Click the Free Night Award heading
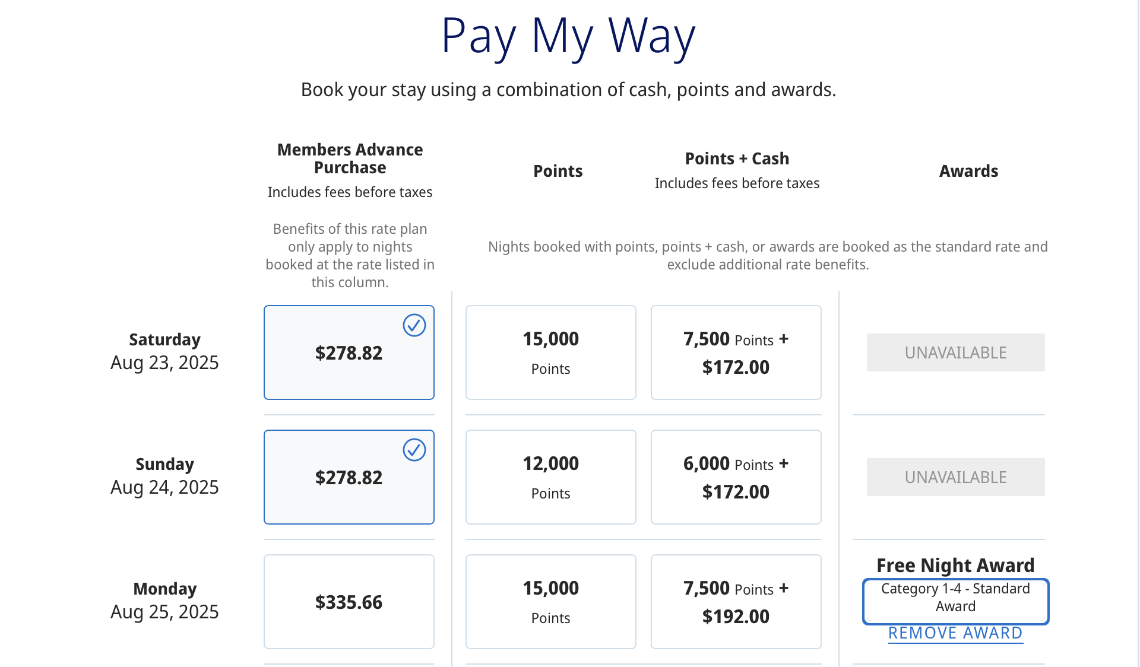 [x=955, y=565]
